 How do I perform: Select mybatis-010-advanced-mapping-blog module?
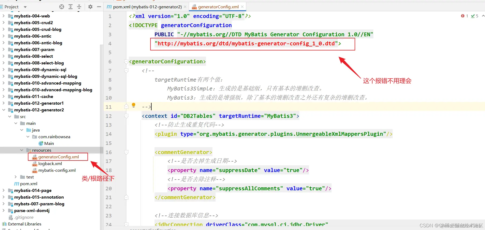click(53, 90)
